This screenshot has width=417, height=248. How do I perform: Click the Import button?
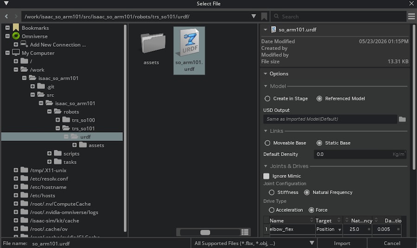[x=342, y=243]
